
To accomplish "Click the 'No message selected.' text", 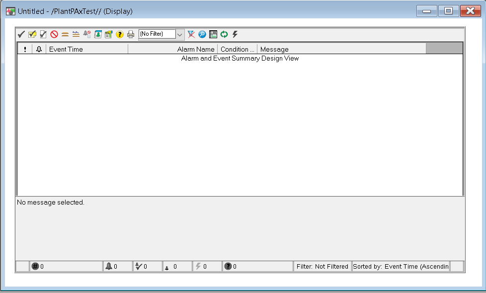I will 51,203.
